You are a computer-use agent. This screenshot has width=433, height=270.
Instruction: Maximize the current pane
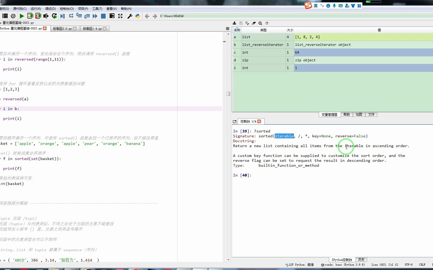(x=112, y=16)
